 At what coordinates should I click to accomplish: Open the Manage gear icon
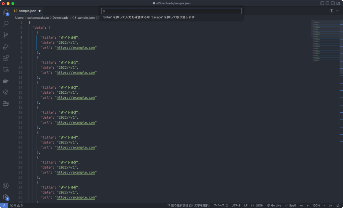(x=5, y=197)
